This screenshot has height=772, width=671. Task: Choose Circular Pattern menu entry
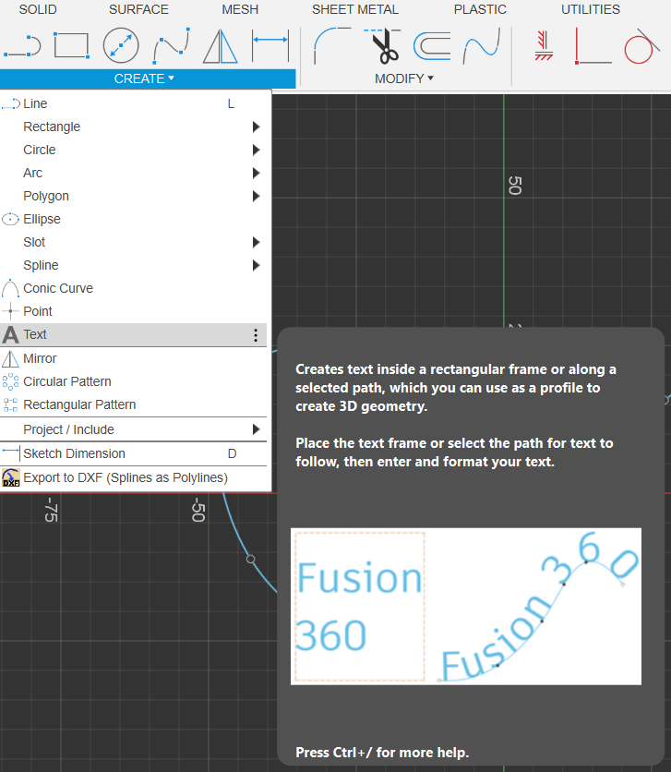(133, 381)
